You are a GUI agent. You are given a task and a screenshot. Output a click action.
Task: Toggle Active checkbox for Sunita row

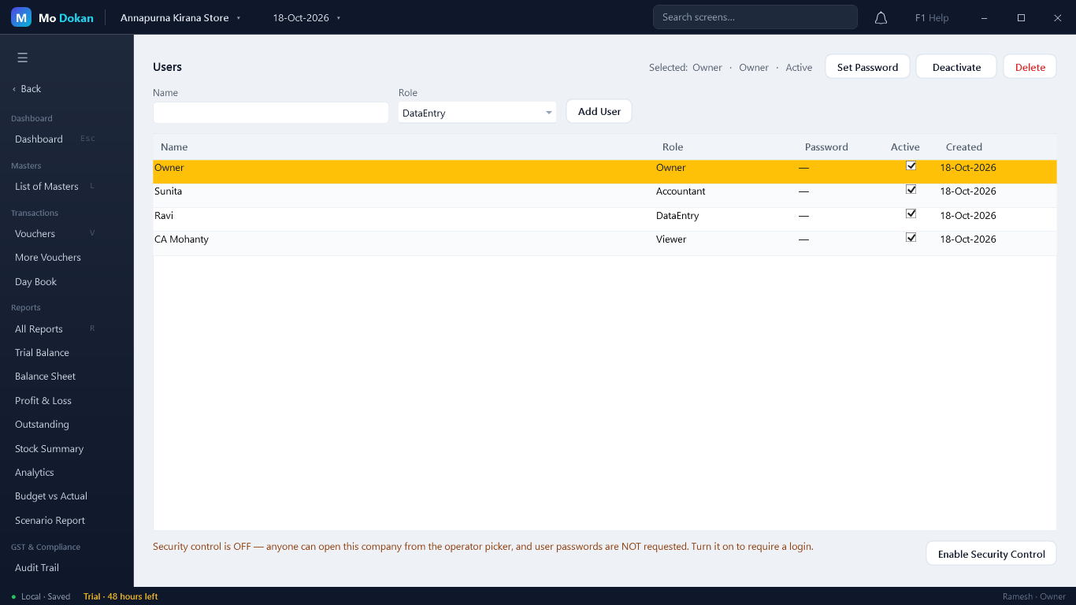click(x=911, y=189)
